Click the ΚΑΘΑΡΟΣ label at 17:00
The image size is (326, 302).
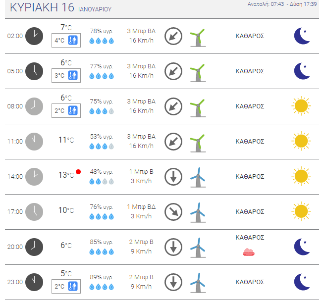[x=250, y=212]
